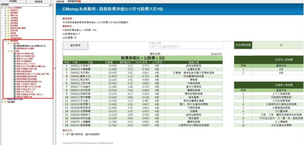Click the document icon for 陸股上升(下降)三法
Screen dimensions: 304x145
(15, 92)
